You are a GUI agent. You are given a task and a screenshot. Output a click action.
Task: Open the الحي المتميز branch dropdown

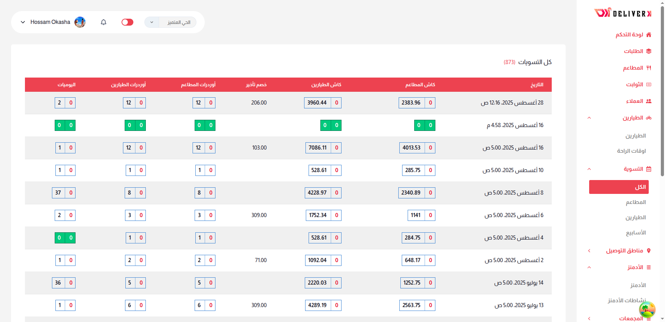point(170,22)
